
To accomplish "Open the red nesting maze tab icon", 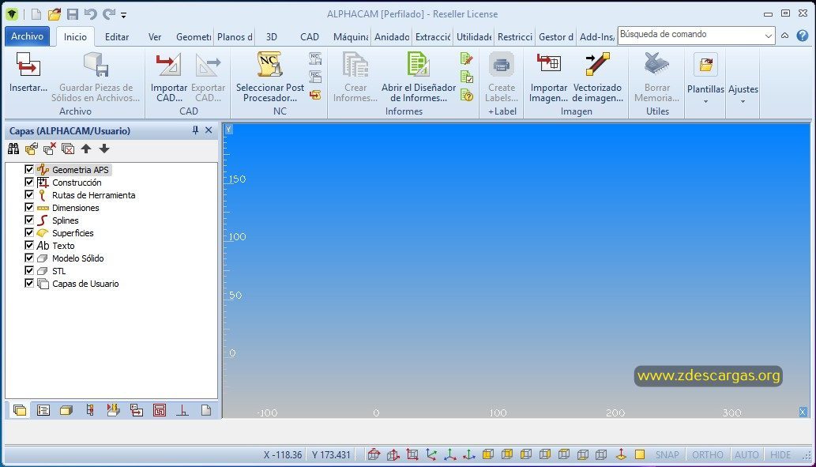I will [x=160, y=410].
